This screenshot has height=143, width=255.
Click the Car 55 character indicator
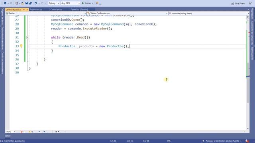pos(146,141)
